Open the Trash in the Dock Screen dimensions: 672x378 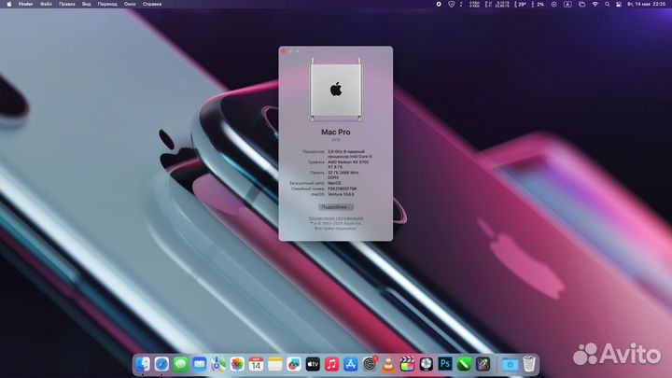[529, 364]
